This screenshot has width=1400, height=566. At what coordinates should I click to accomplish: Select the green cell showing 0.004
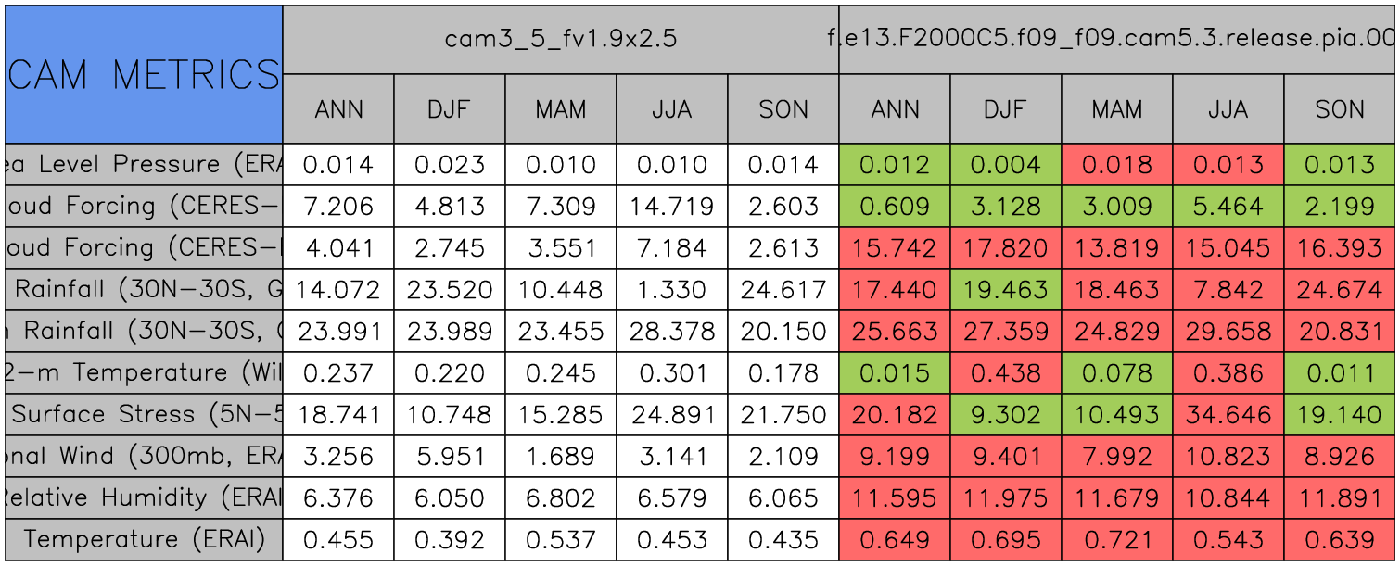(x=1005, y=165)
